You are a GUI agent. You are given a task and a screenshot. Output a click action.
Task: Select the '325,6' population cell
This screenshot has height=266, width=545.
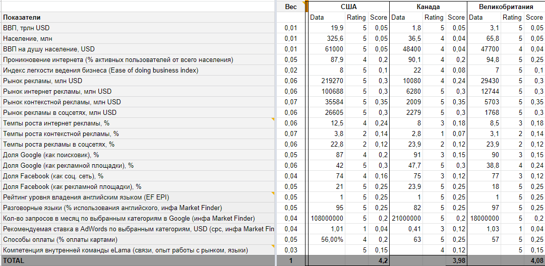[327, 39]
